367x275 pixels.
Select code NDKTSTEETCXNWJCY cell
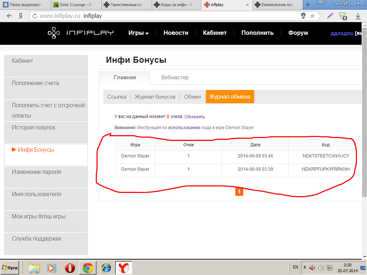326,156
